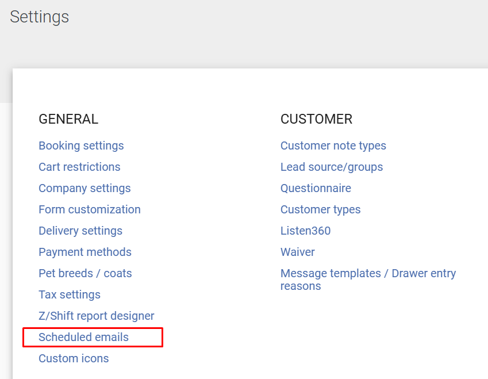Open Customer note types link

coord(333,146)
